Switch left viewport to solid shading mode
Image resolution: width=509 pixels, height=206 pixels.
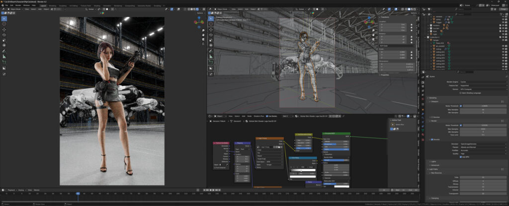pyautogui.click(x=191, y=9)
